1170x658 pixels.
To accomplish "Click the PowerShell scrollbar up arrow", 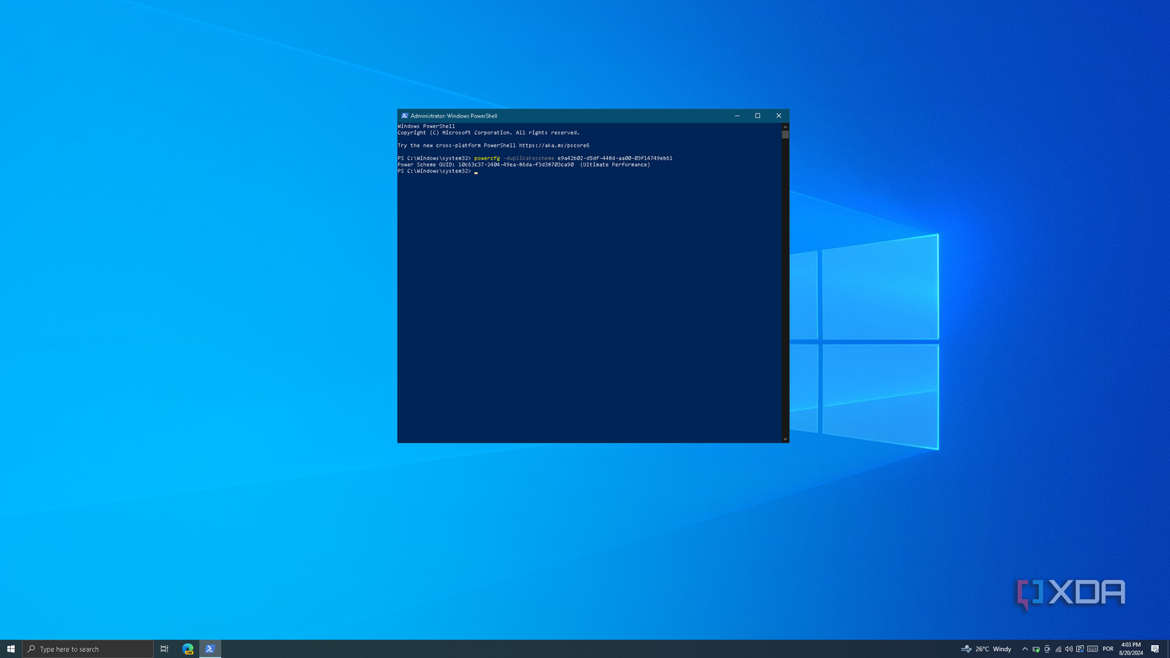I will point(785,127).
